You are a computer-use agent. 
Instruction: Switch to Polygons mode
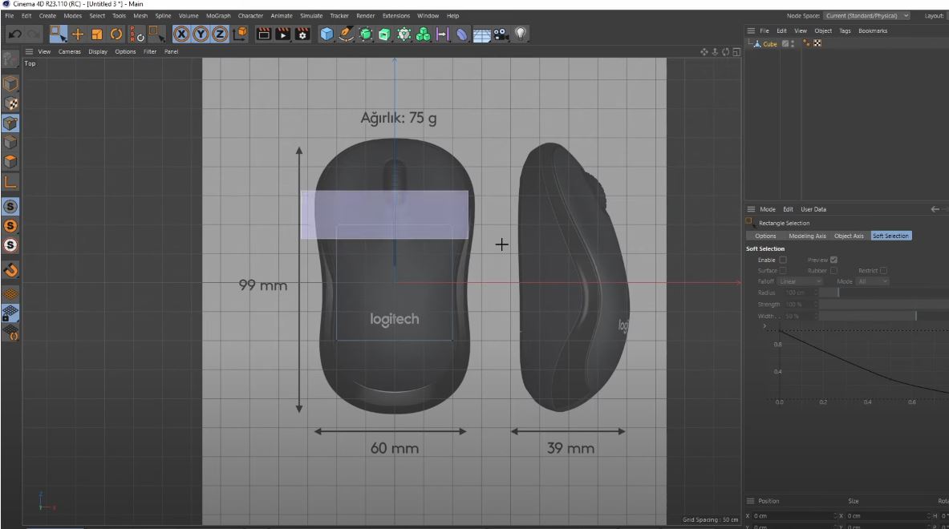(x=10, y=161)
